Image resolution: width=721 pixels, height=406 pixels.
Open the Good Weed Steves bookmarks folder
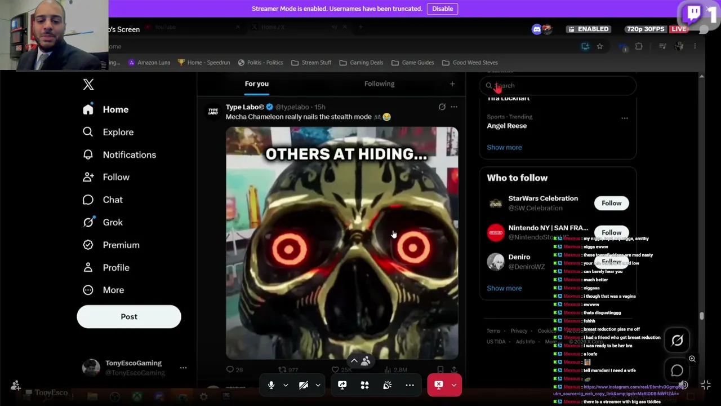coord(470,63)
